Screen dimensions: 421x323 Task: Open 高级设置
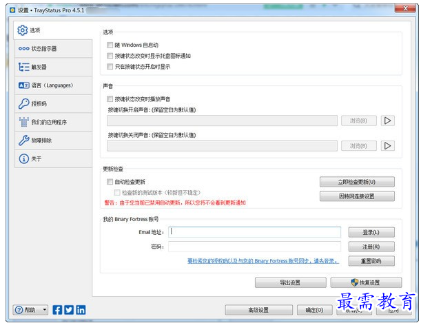258,310
